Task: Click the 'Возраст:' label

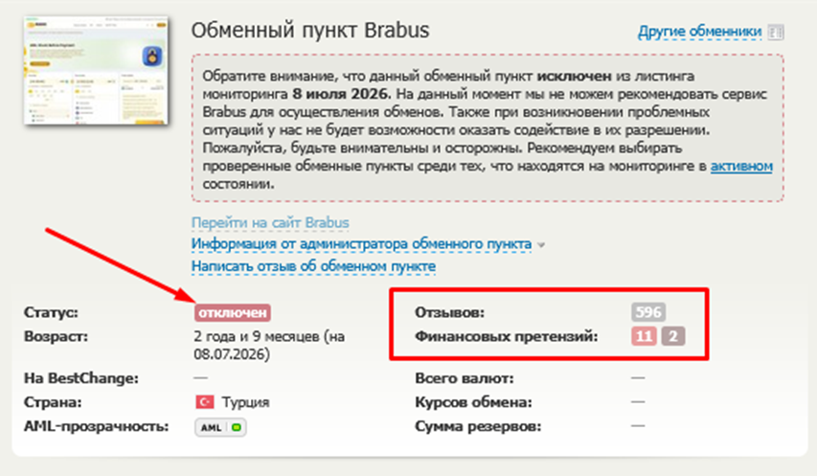Action: [56, 336]
